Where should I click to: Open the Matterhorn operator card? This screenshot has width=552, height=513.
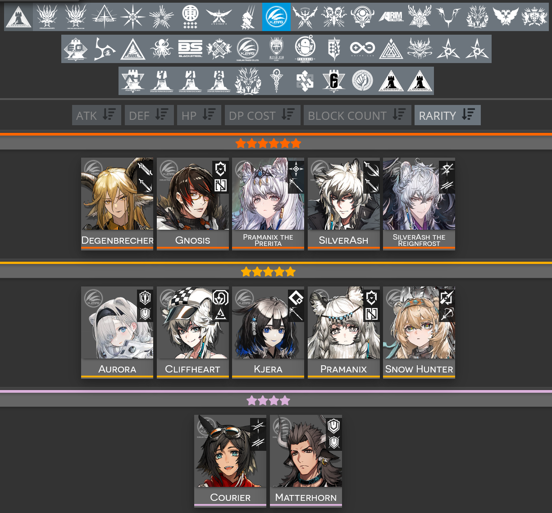306,461
